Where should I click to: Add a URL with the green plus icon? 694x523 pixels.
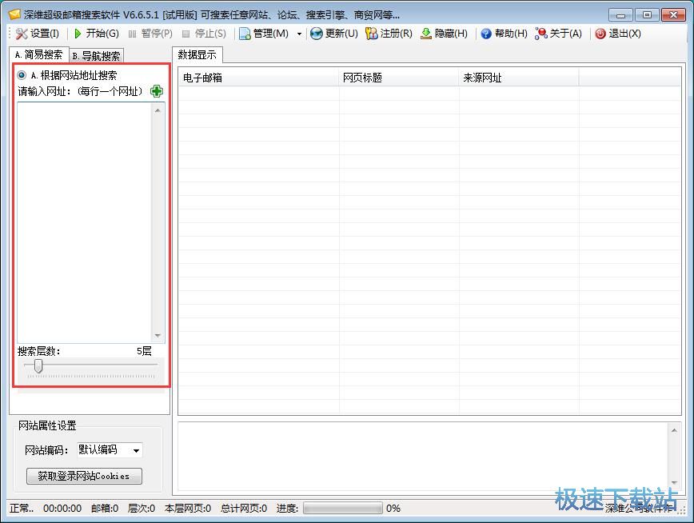coord(156,91)
